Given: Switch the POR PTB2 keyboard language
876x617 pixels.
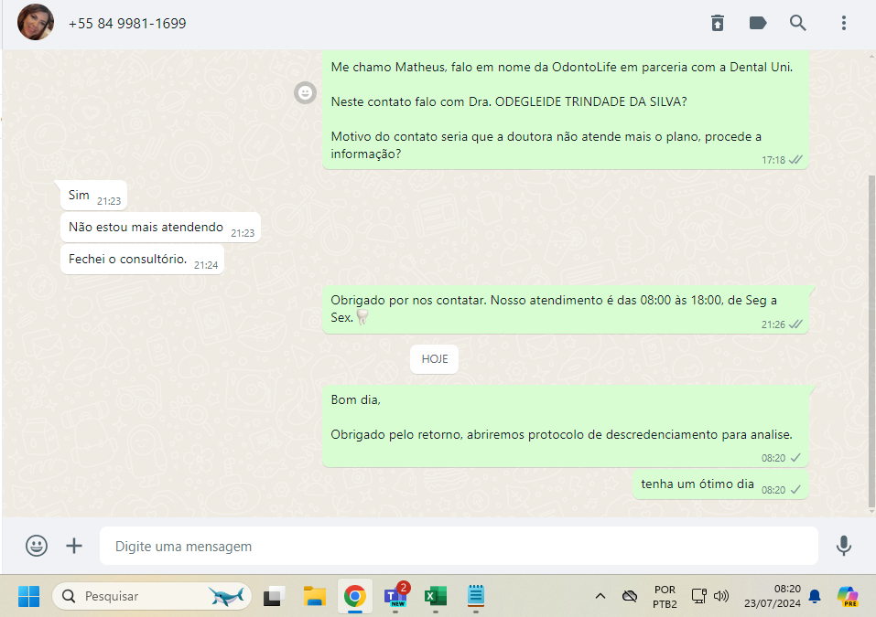Looking at the screenshot, I should (x=665, y=596).
